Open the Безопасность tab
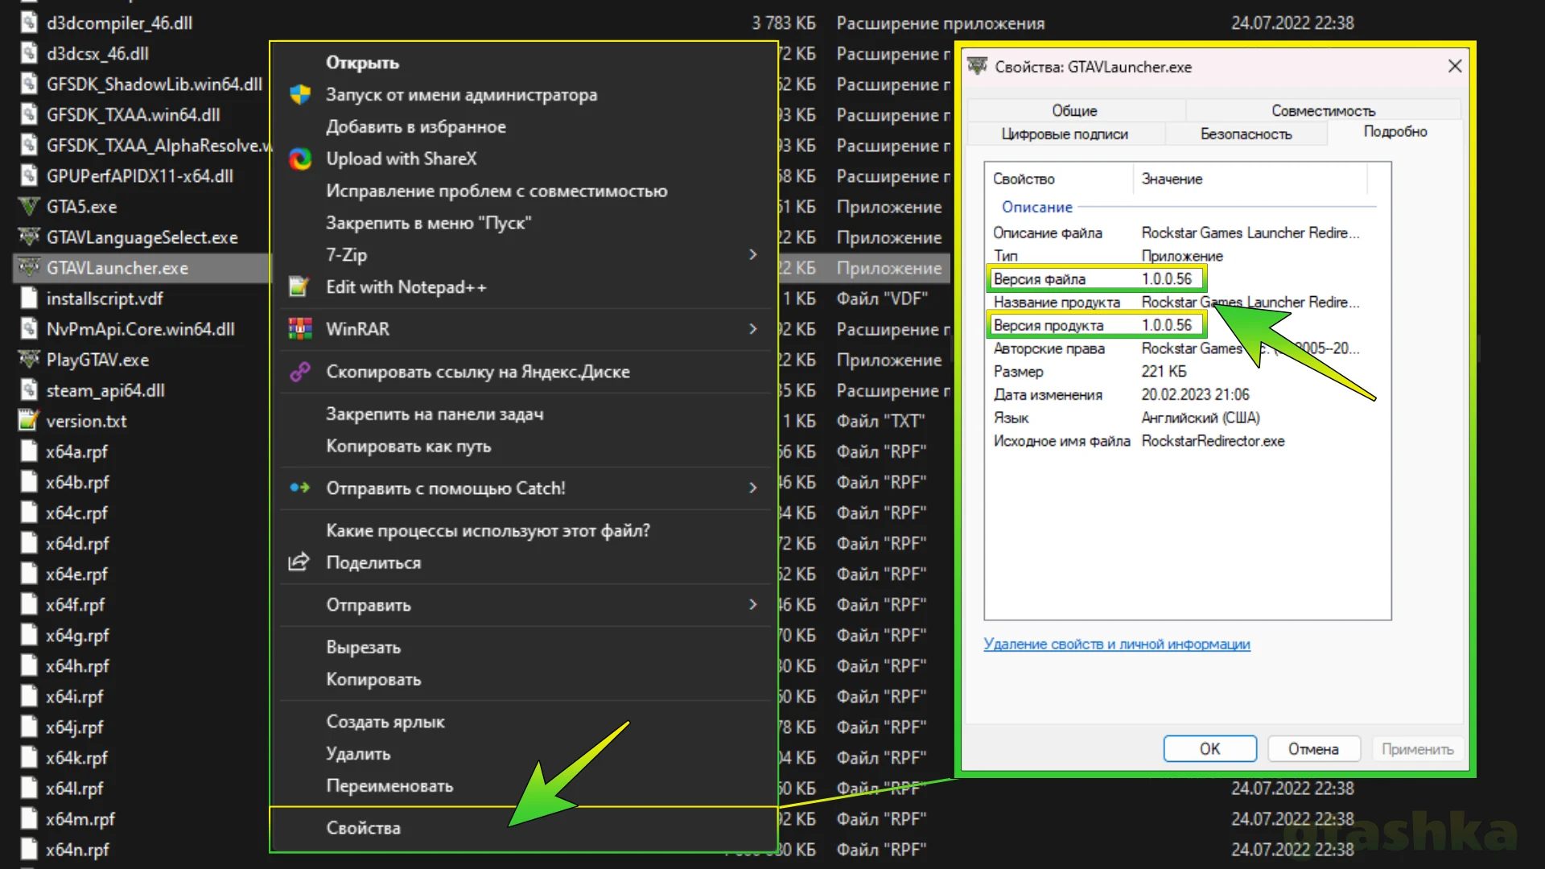This screenshot has height=869, width=1545. click(x=1246, y=134)
